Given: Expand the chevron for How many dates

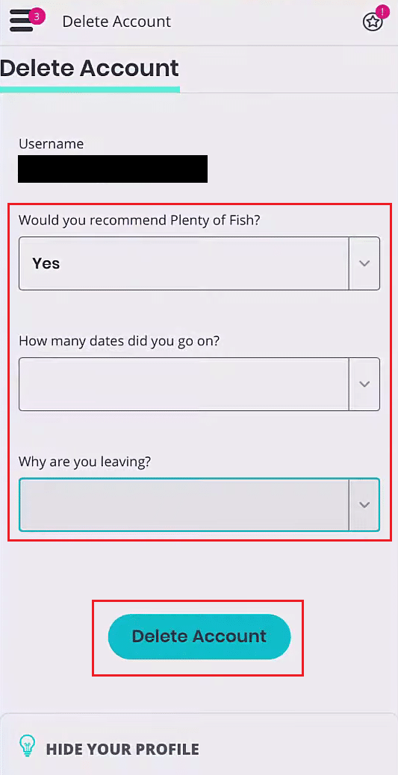Looking at the screenshot, I should (365, 384).
